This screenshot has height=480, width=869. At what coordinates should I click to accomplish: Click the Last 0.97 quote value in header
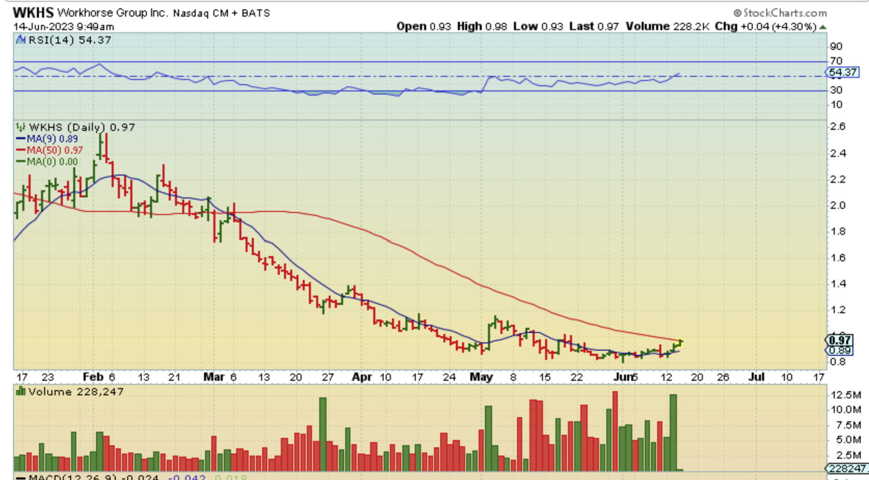click(594, 26)
